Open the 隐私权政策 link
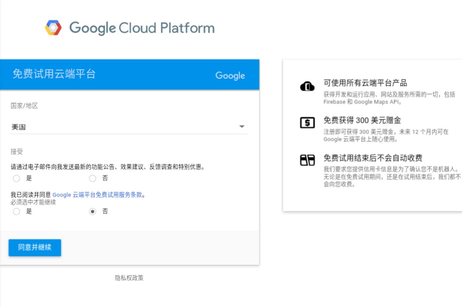This screenshot has width=462, height=307. tap(129, 278)
